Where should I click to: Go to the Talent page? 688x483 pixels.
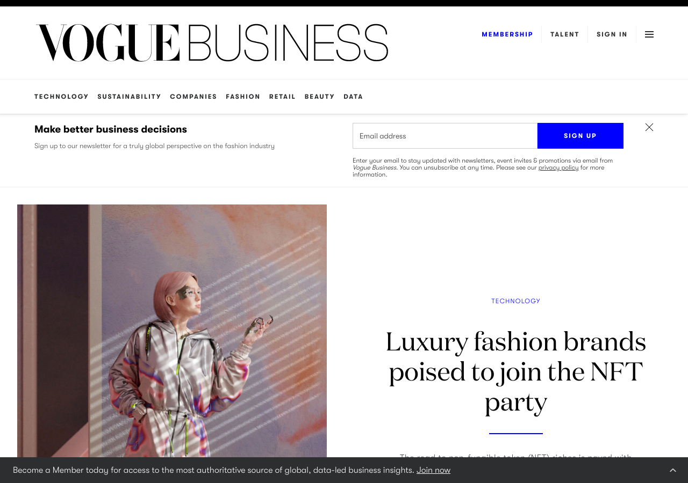565,34
